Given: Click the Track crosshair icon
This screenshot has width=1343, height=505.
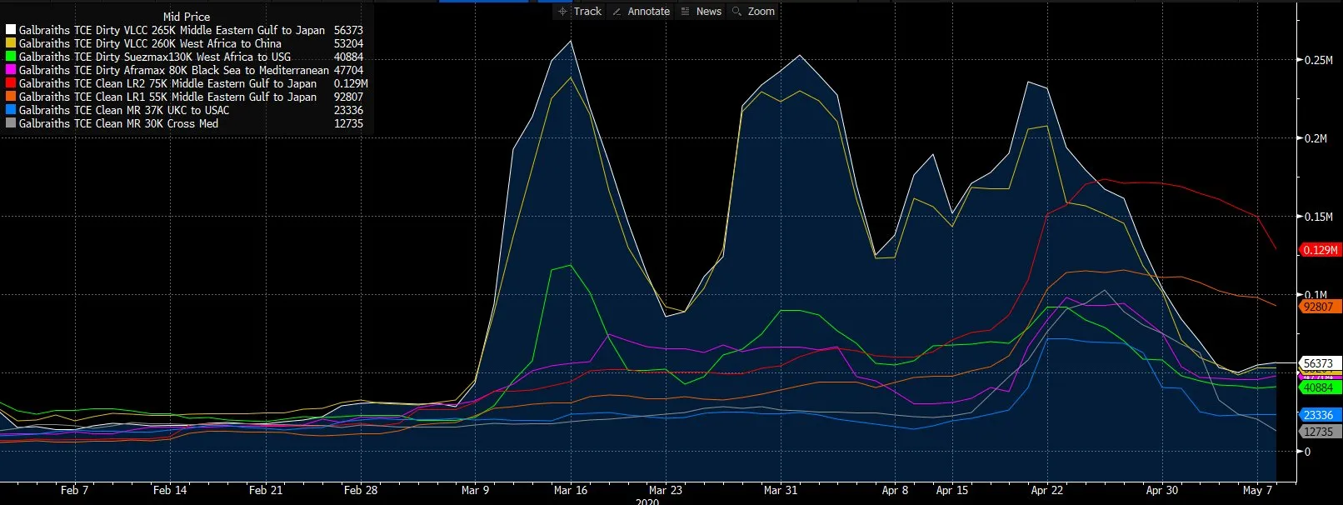Looking at the screenshot, I should (x=563, y=11).
